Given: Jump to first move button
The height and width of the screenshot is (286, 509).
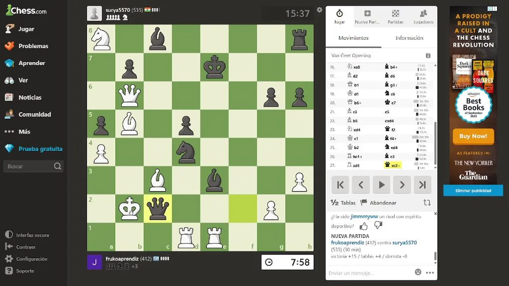Looking at the screenshot, I should click(x=340, y=185).
